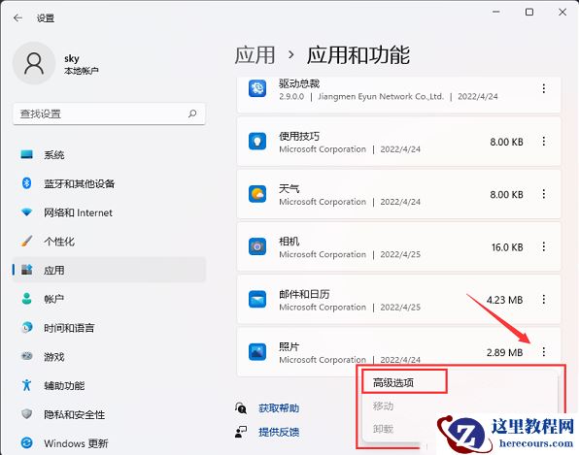Click the Wi-Fi network icon
Screen dimensions: 579x455
[26, 212]
